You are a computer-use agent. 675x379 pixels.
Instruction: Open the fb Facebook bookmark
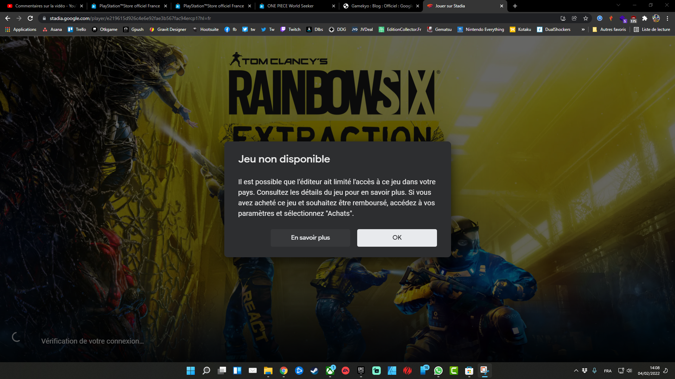click(231, 29)
